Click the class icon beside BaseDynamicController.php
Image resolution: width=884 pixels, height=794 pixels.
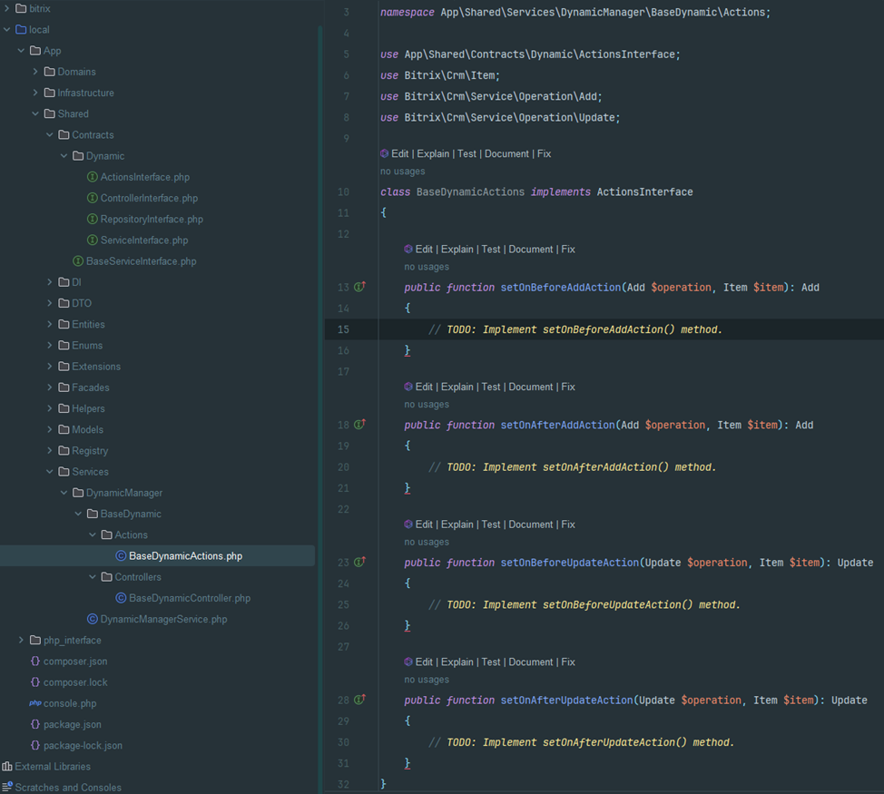(121, 598)
